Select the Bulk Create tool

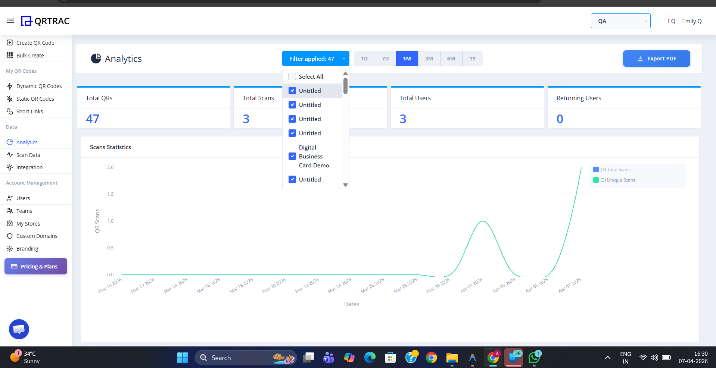point(30,55)
